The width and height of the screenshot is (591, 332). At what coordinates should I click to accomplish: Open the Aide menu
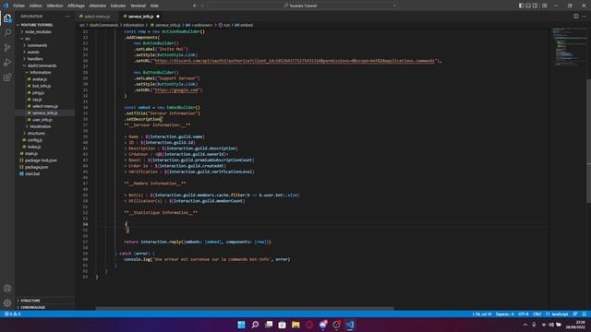coord(154,6)
